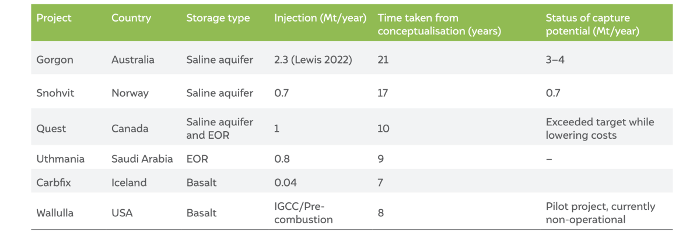Select the Uthmania project cell
Image resolution: width=700 pixels, height=232 pixels.
pyautogui.click(x=60, y=159)
